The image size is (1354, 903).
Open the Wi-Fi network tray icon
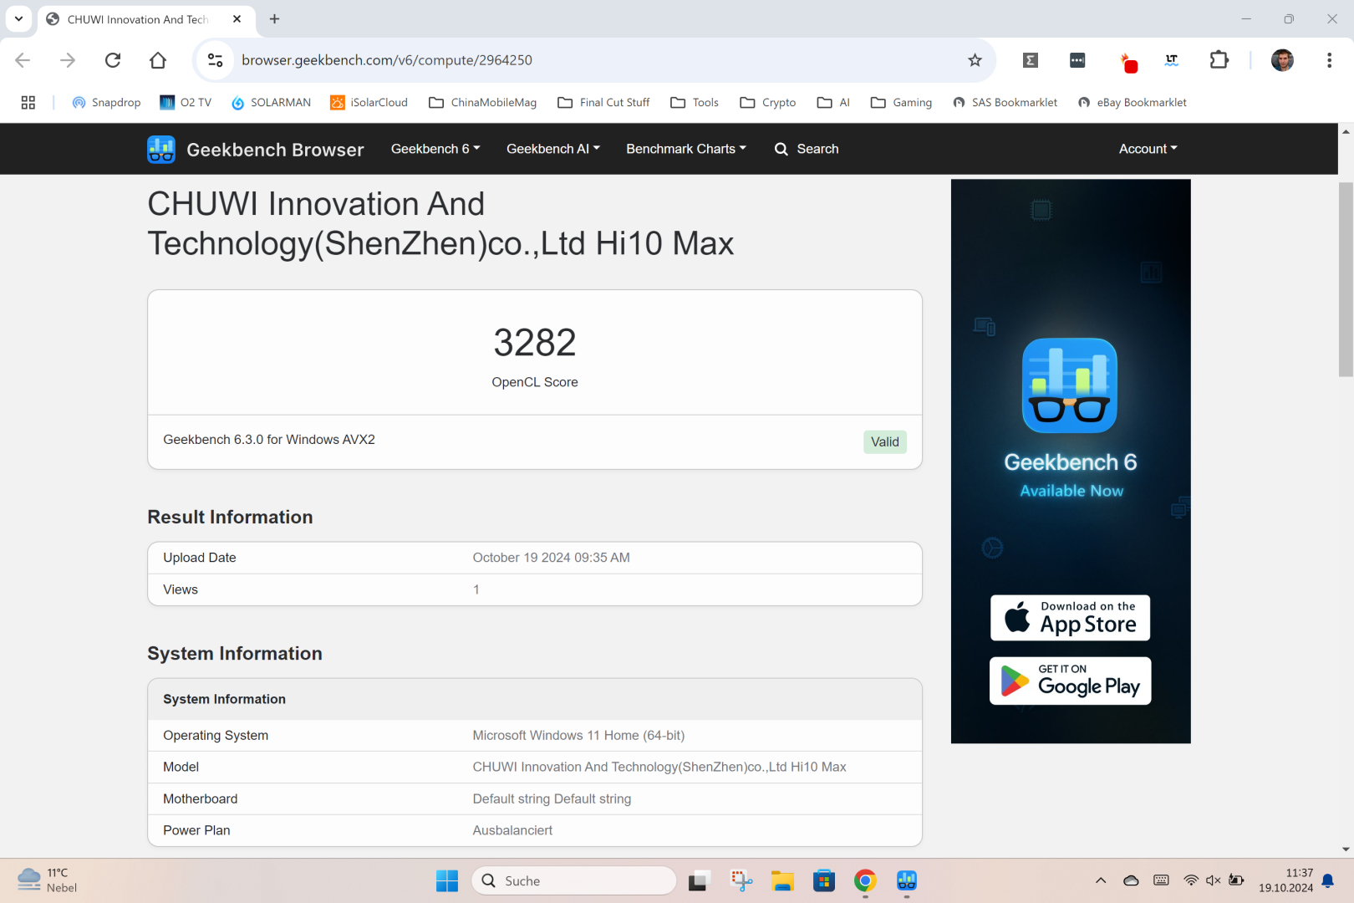pyautogui.click(x=1191, y=880)
